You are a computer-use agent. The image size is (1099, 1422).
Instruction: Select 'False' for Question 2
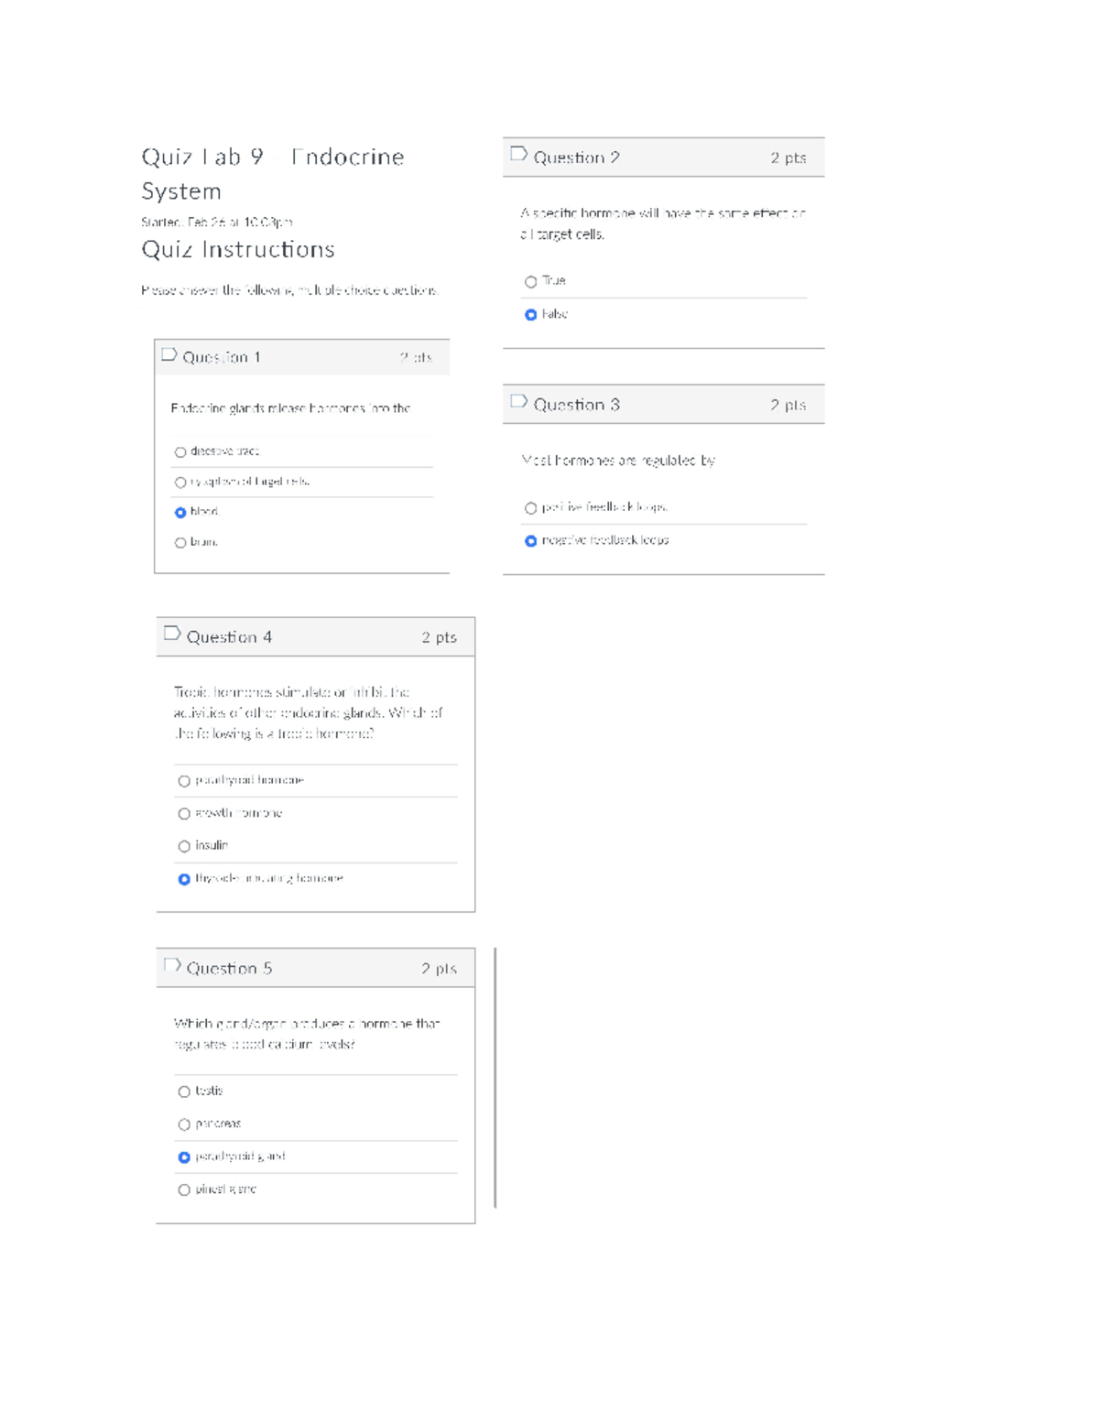[x=530, y=315]
